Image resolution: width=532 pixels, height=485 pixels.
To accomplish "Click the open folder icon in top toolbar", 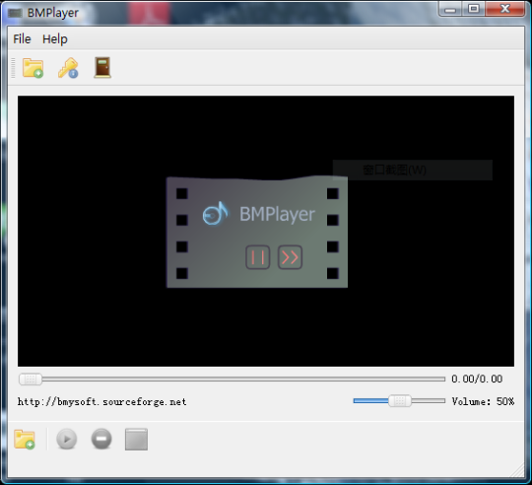I will click(x=33, y=68).
